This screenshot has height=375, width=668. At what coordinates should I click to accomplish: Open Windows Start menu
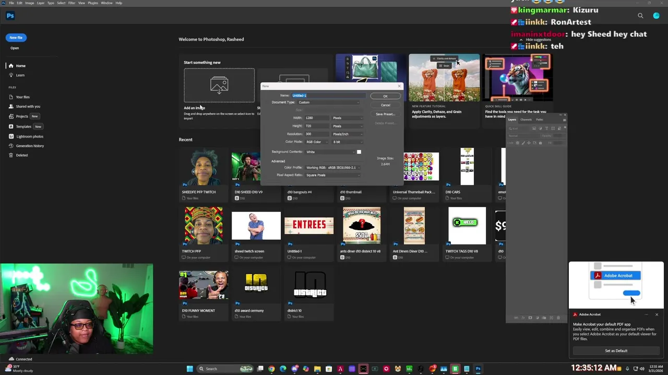click(190, 369)
